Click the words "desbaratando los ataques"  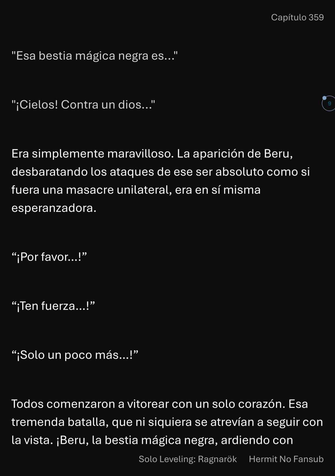[83, 172]
